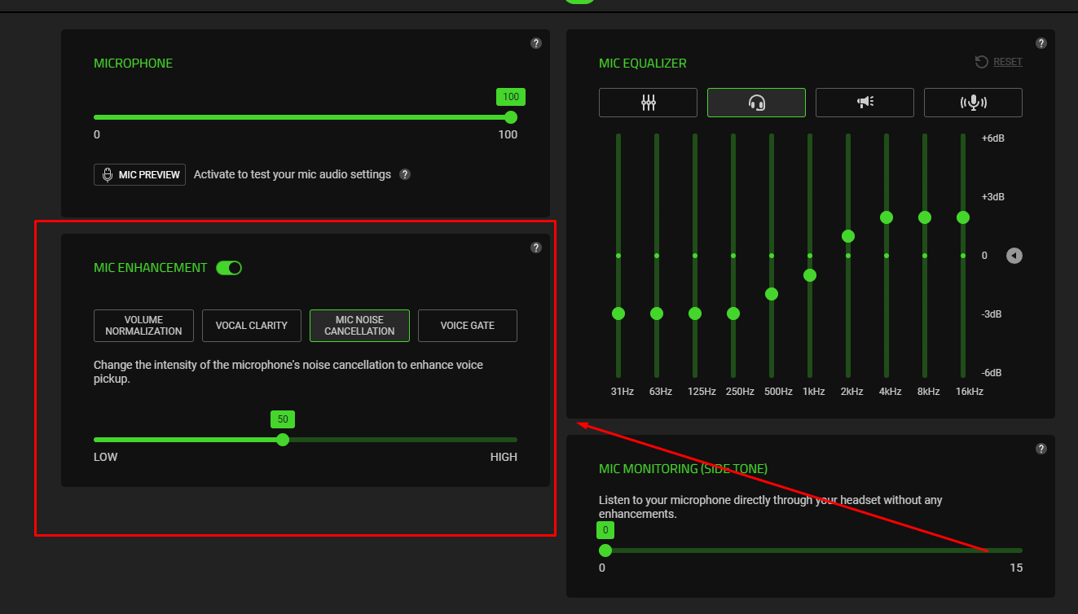Click the MIC EQUALIZER heading
This screenshot has width=1078, height=614.
(643, 64)
